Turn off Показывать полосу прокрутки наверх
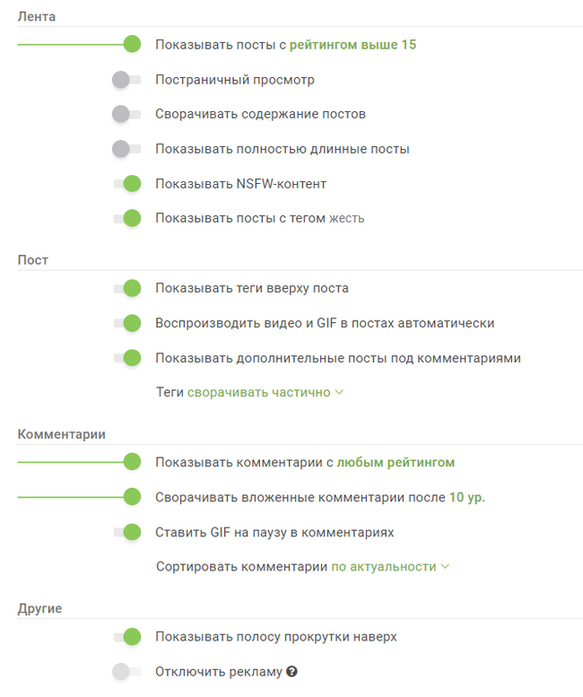Viewport: 583px width, 697px height. point(126,637)
